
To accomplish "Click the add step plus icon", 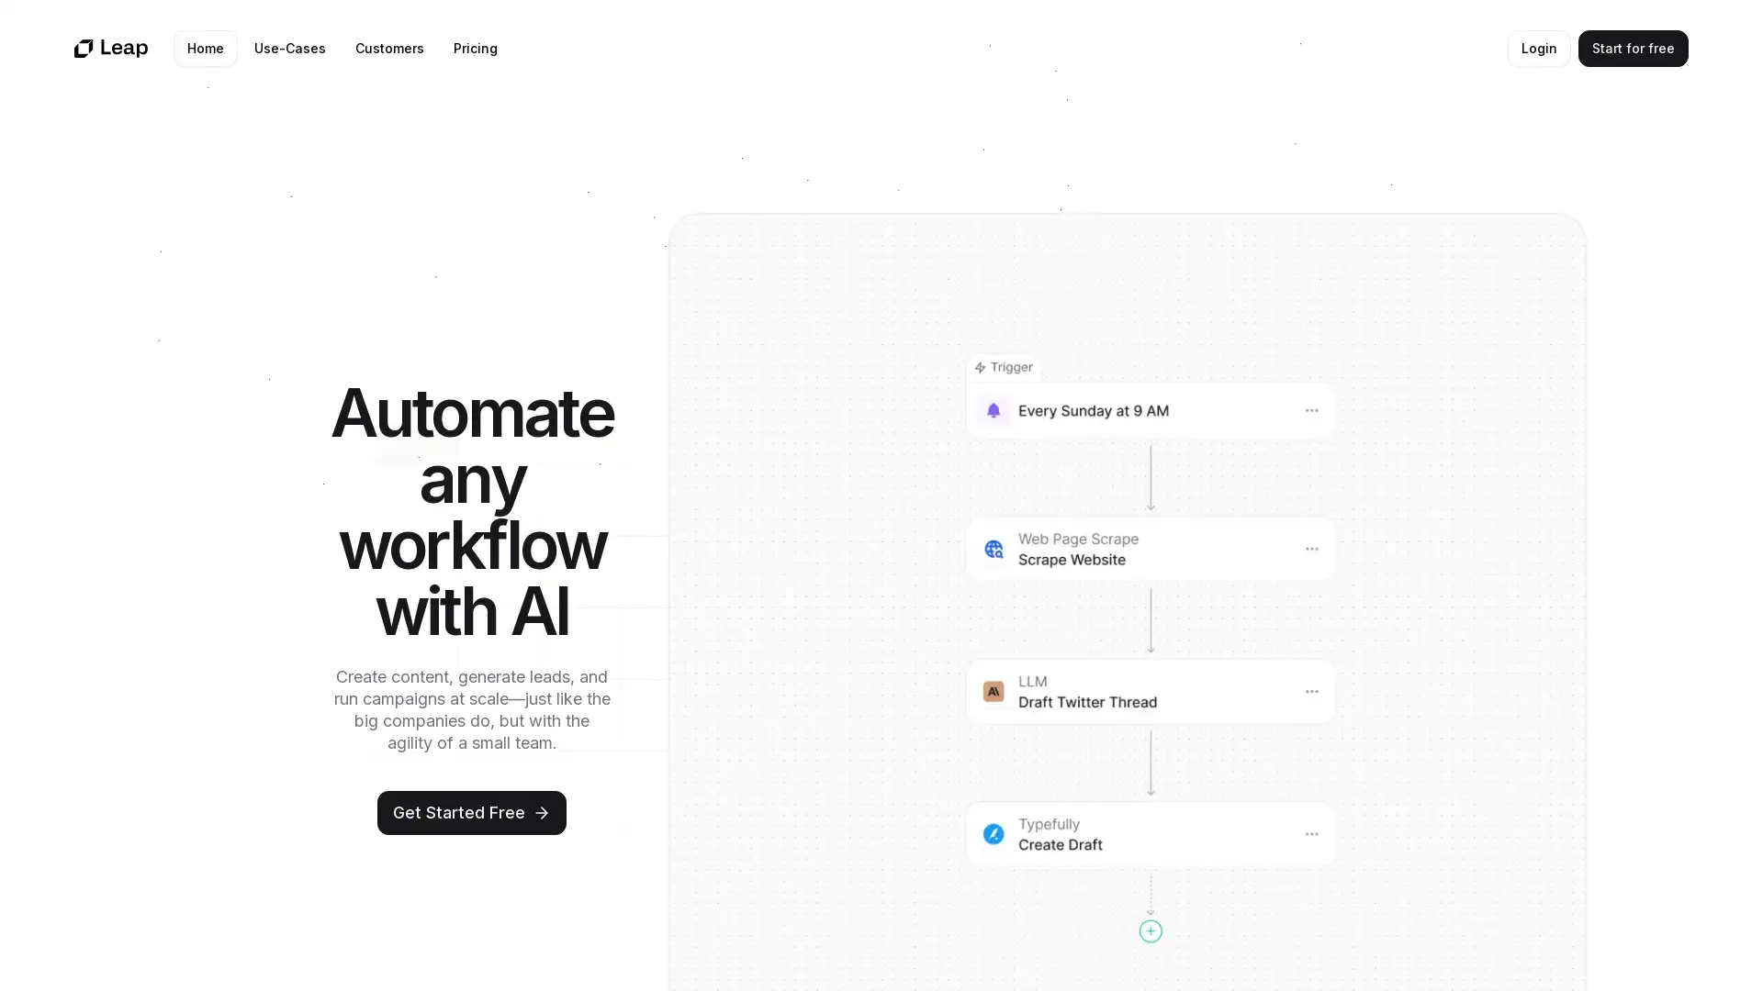I will point(1151,930).
